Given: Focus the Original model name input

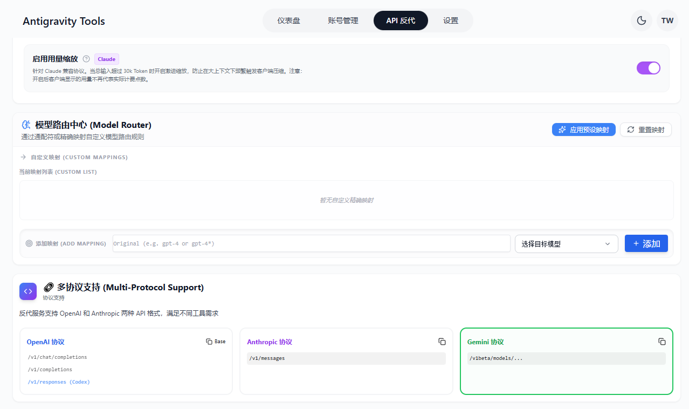Looking at the screenshot, I should point(311,243).
